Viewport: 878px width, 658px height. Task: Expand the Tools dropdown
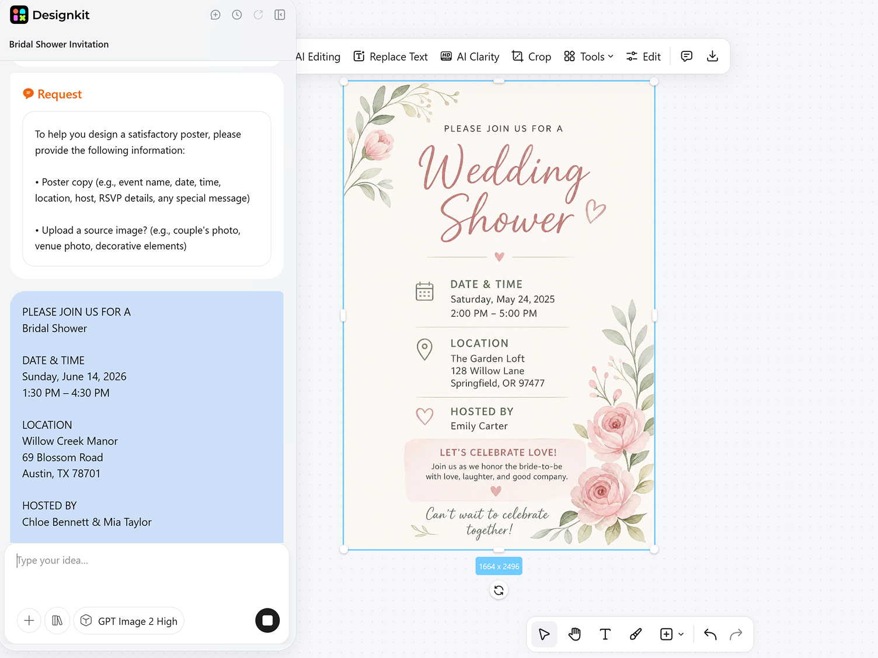tap(588, 57)
